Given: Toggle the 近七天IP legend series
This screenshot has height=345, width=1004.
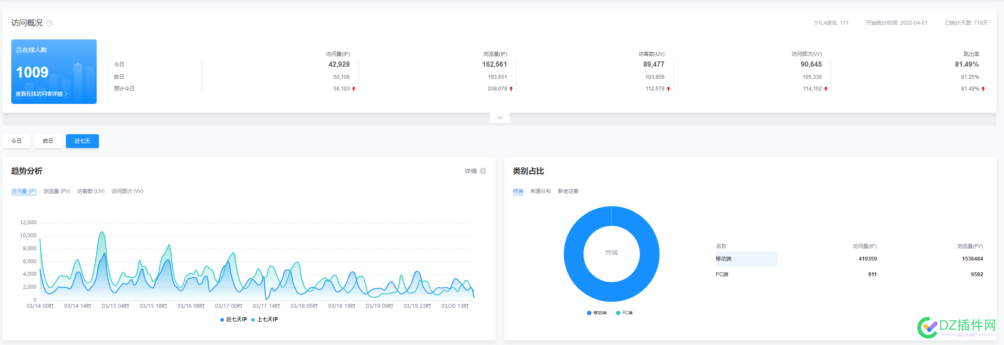Looking at the screenshot, I should pyautogui.click(x=234, y=319).
